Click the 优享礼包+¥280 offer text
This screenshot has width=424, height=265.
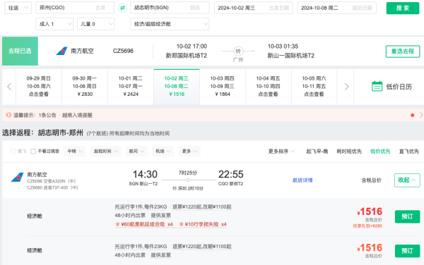coord(367,226)
